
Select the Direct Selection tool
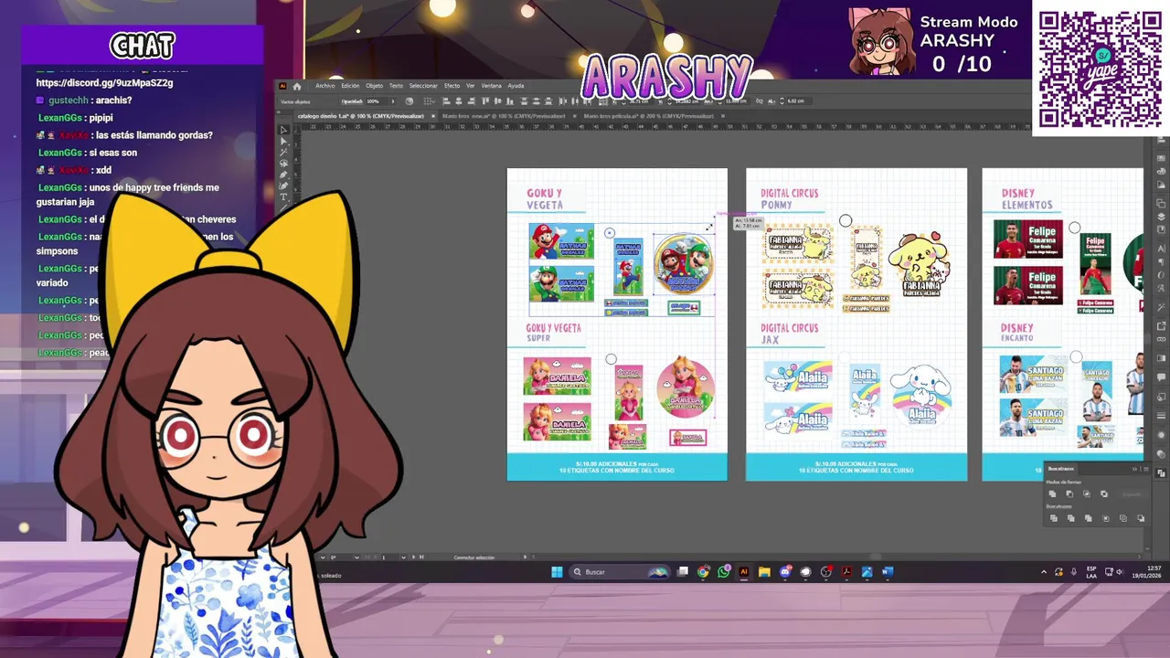coord(283,142)
